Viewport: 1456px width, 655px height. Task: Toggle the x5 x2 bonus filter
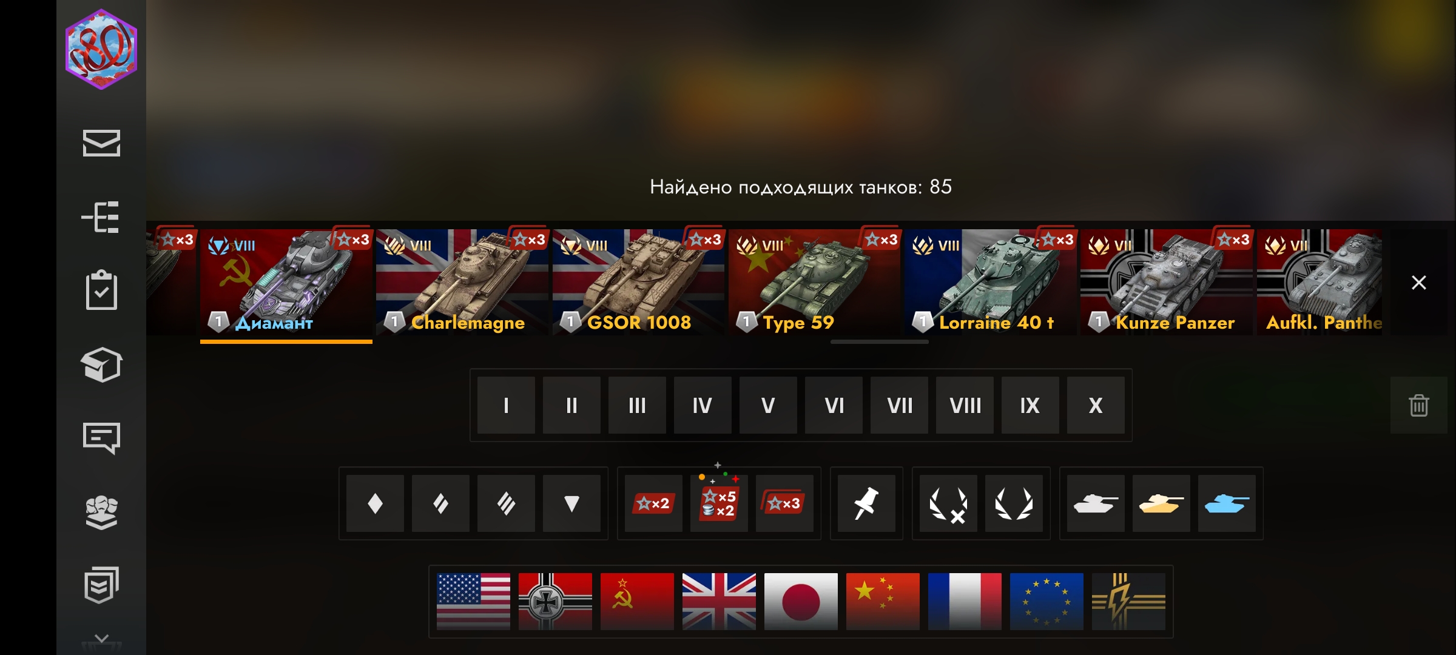point(719,503)
